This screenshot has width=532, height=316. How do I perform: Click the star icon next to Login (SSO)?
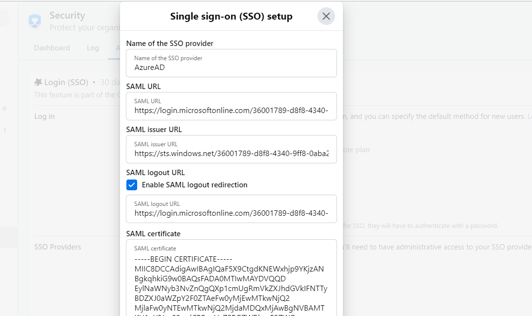[38, 82]
